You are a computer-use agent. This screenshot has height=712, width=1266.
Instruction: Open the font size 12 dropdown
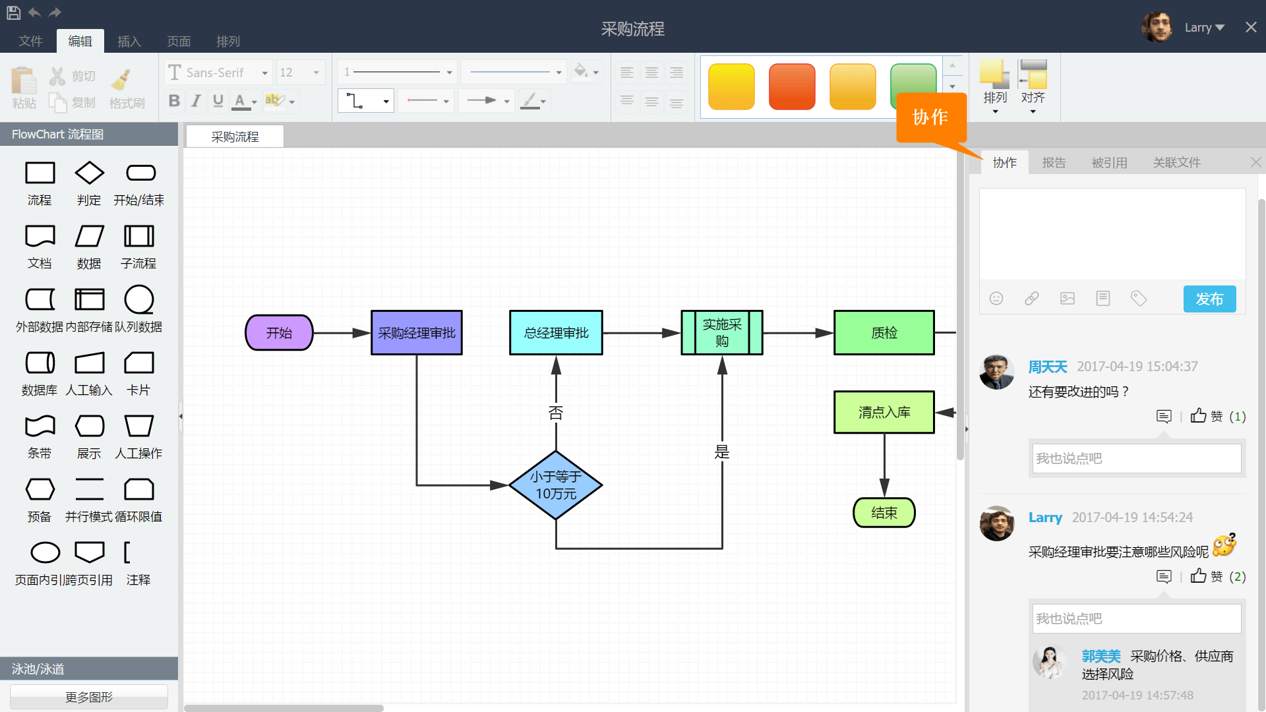click(300, 73)
